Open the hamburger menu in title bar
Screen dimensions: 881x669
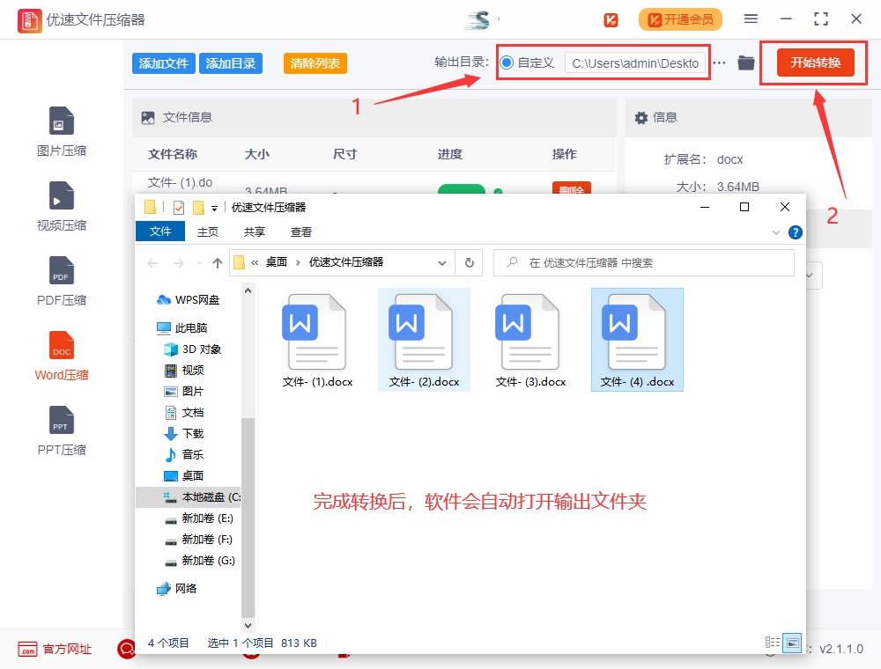[x=751, y=18]
